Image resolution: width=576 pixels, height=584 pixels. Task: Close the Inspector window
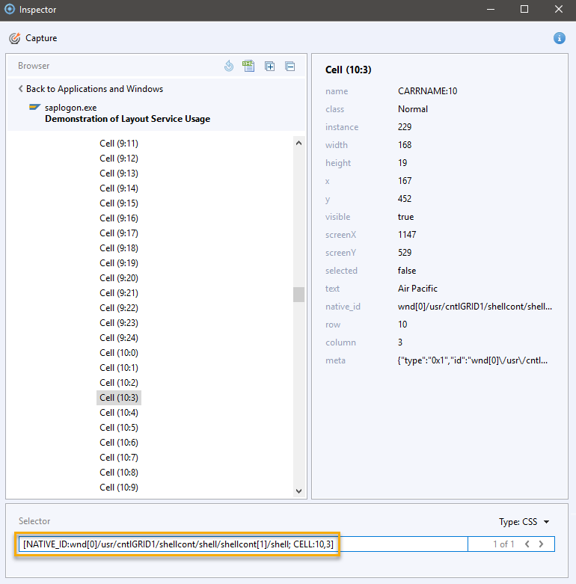tap(559, 9)
